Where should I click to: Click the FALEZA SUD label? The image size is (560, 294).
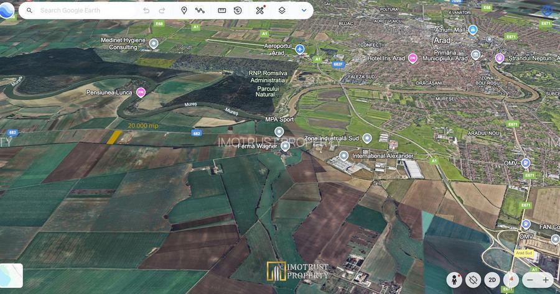point(362,76)
